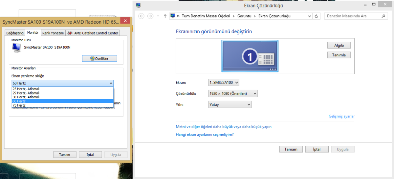Choose 29 Hertz, Atlamalı refresh rate
The height and width of the screenshot is (179, 394).
(62, 93)
